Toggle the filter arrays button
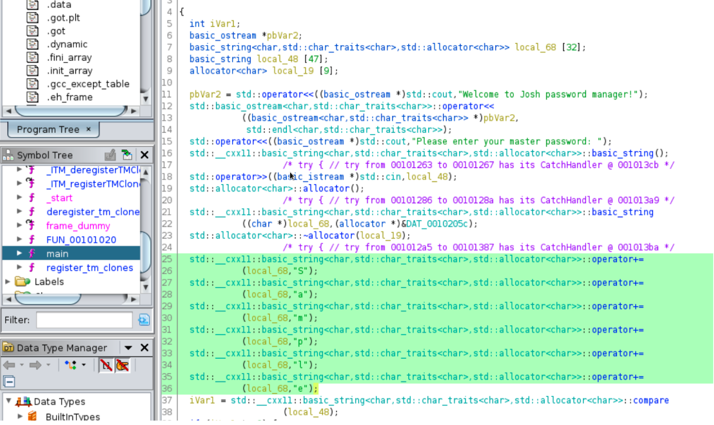Screen dimensions: 714x425 [x=106, y=365]
